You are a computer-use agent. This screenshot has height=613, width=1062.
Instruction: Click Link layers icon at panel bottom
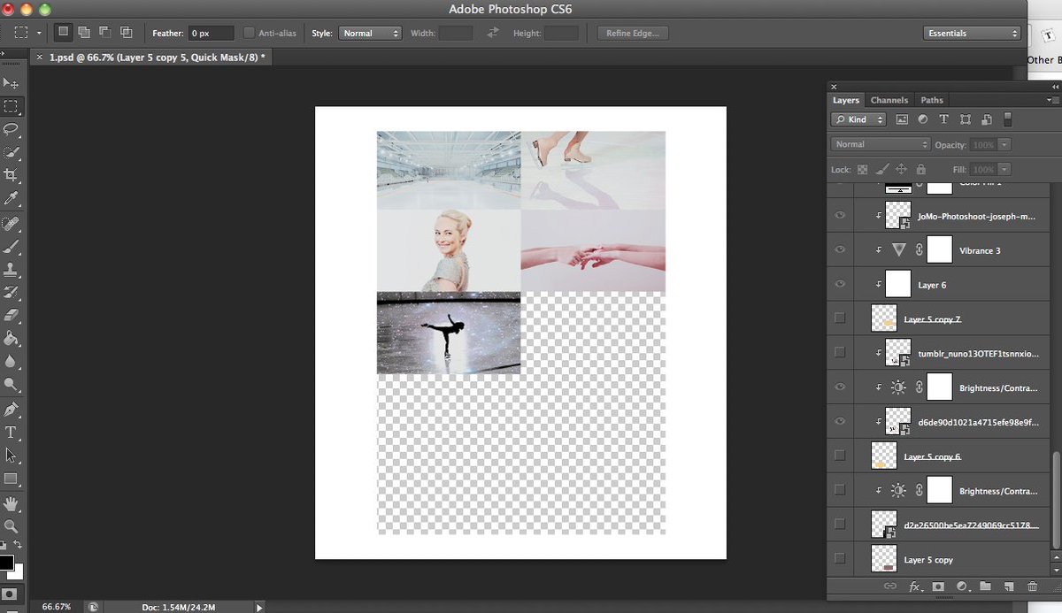tap(890, 586)
